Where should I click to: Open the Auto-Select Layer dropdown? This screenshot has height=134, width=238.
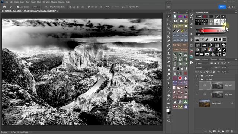click(x=36, y=7)
